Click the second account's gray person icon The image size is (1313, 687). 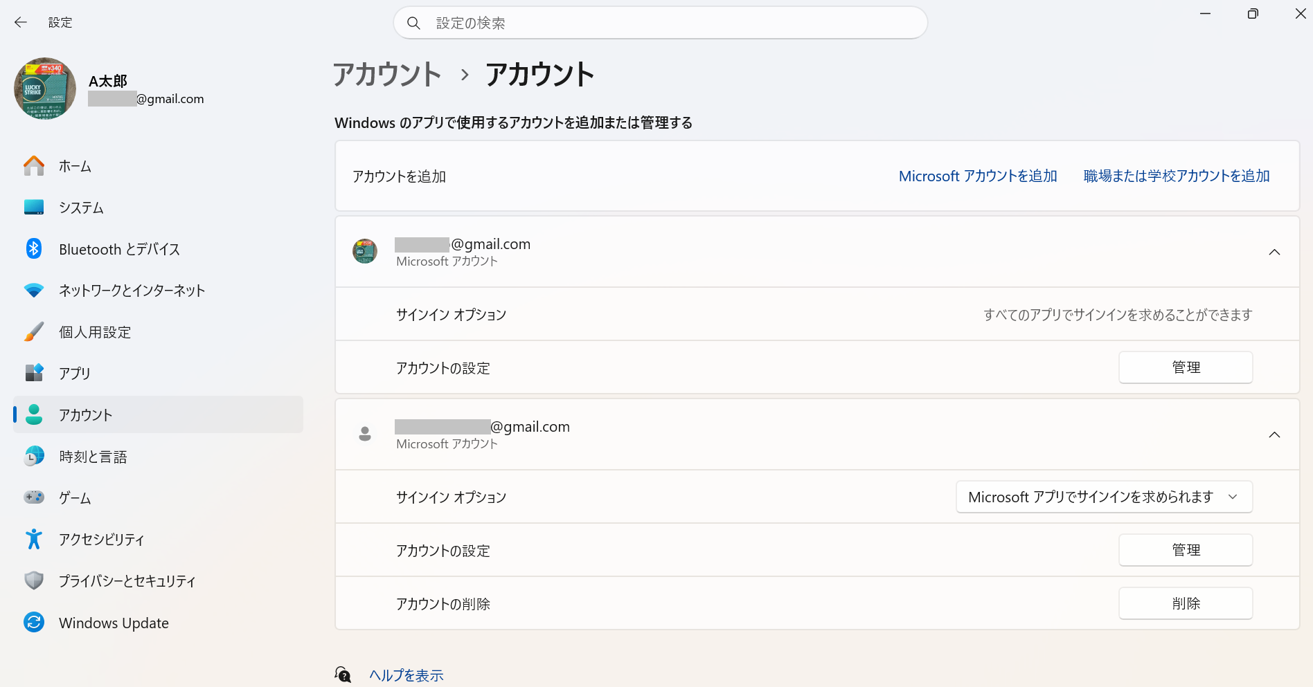click(365, 434)
